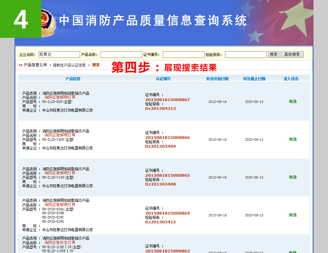
Task: Click the 消防应急标志灯具 product name
Action: point(59,242)
